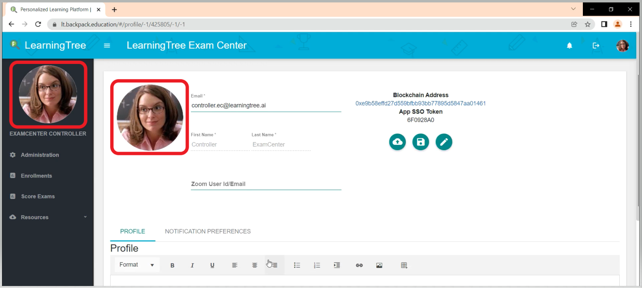The width and height of the screenshot is (642, 288).
Task: Click the logout icon in header
Action: [x=596, y=46]
